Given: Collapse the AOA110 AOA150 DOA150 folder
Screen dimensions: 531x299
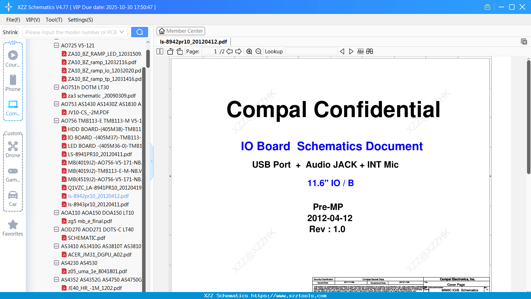Looking at the screenshot, I should pos(56,213).
